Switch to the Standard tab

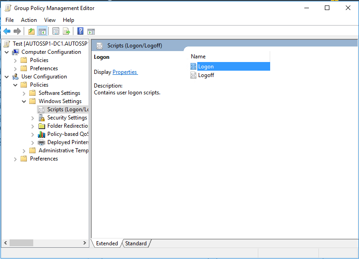click(136, 243)
